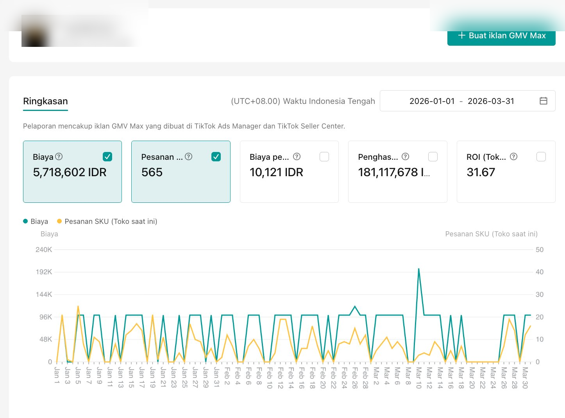
Task: Click the ROI value 31.67
Action: (481, 172)
